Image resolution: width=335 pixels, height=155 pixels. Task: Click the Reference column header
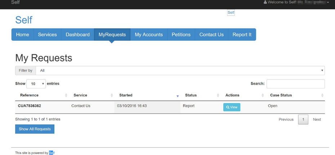42,95
